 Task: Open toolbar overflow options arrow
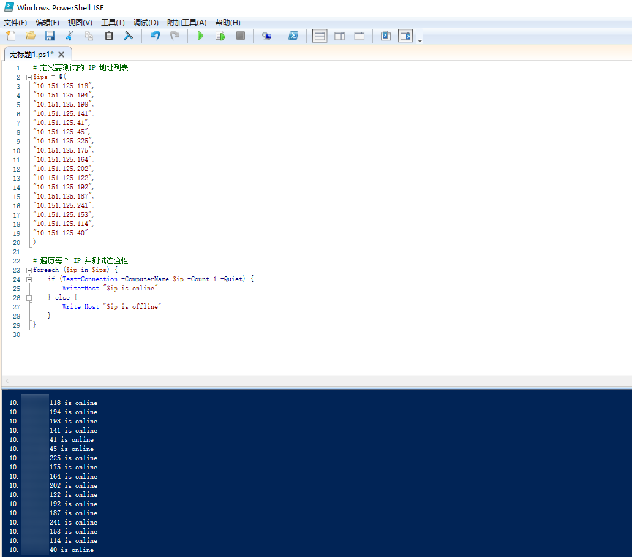click(419, 40)
